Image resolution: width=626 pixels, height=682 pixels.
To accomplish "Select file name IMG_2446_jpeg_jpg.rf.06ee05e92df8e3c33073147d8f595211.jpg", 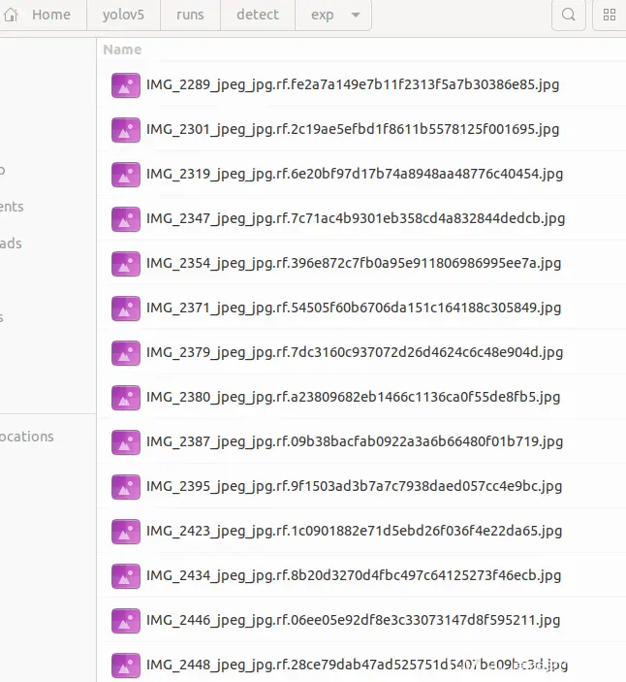I will click(x=353, y=620).
